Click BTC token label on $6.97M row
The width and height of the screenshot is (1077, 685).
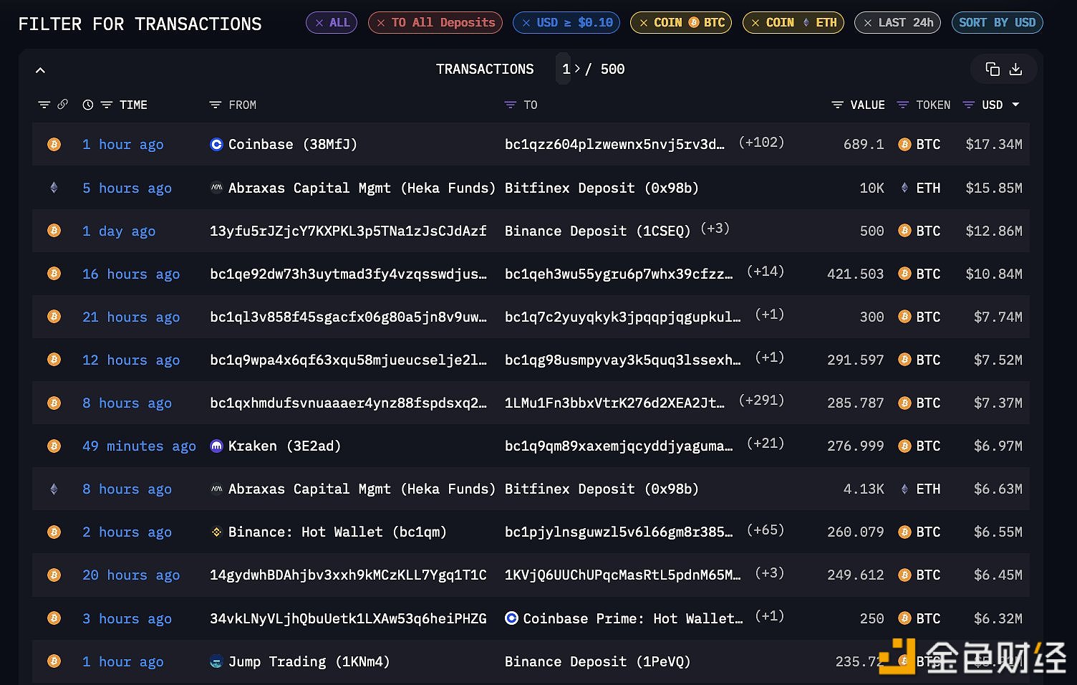tap(928, 446)
